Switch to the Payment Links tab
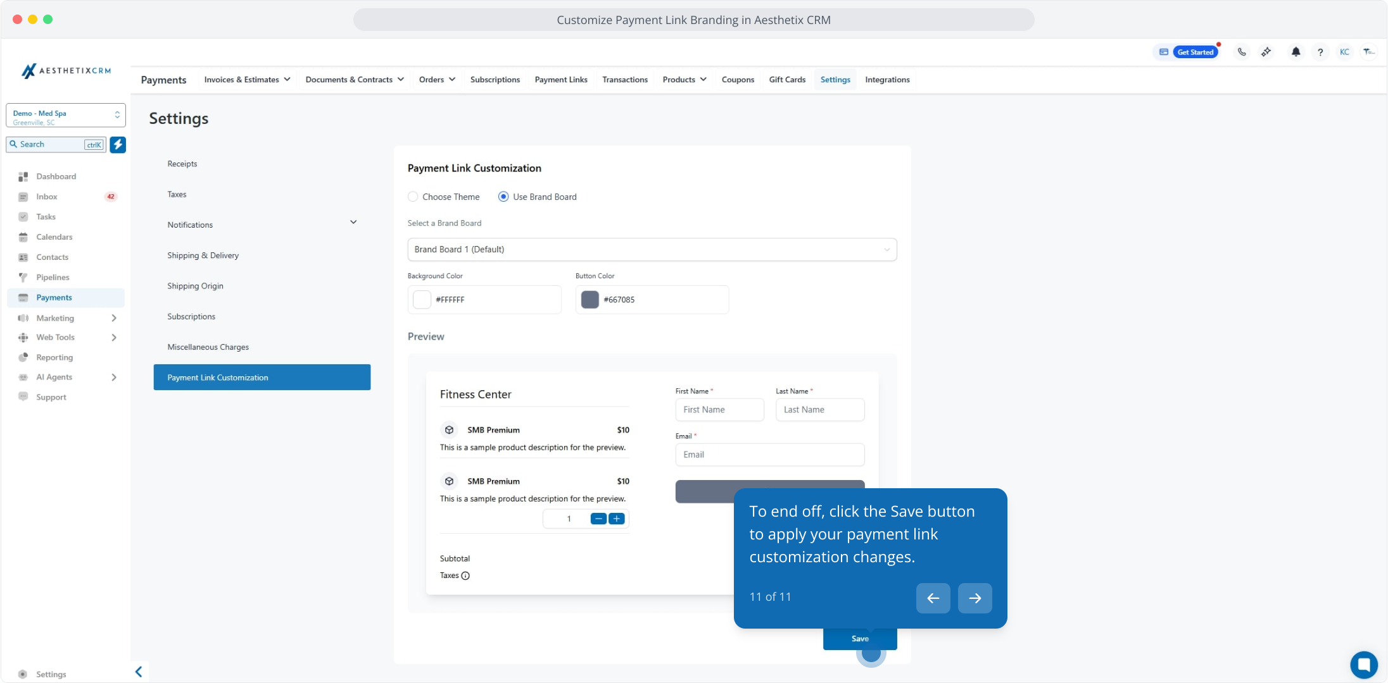This screenshot has width=1388, height=683. (x=561, y=80)
